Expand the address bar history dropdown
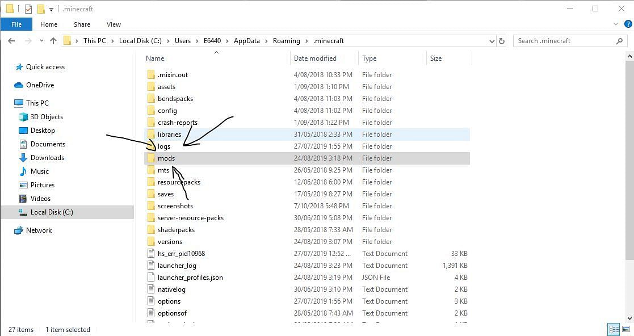634x336 pixels. point(492,41)
